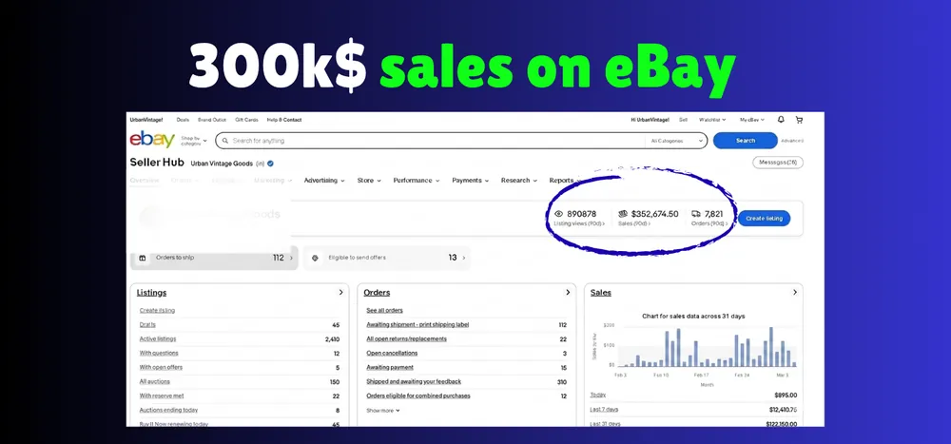Viewport: 951px width, 444px height.
Task: Click the Brand Outlet link
Action: tap(212, 120)
